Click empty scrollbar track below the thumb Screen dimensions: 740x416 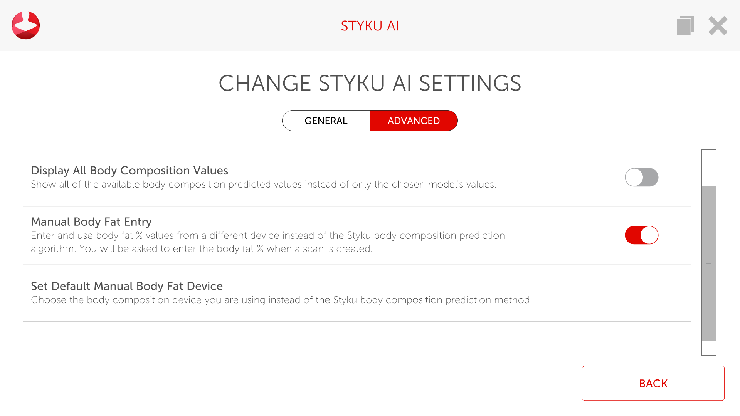pos(708,348)
